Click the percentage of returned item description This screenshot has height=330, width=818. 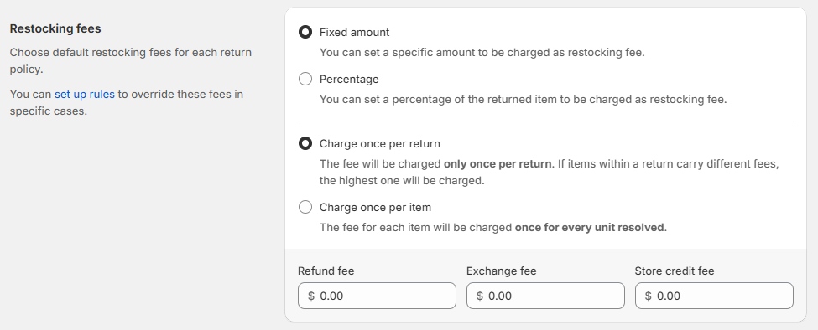coord(523,99)
